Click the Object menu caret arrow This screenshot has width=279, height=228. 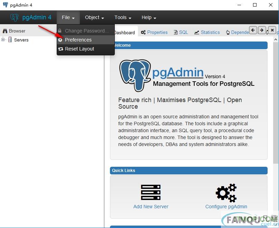tap(103, 18)
